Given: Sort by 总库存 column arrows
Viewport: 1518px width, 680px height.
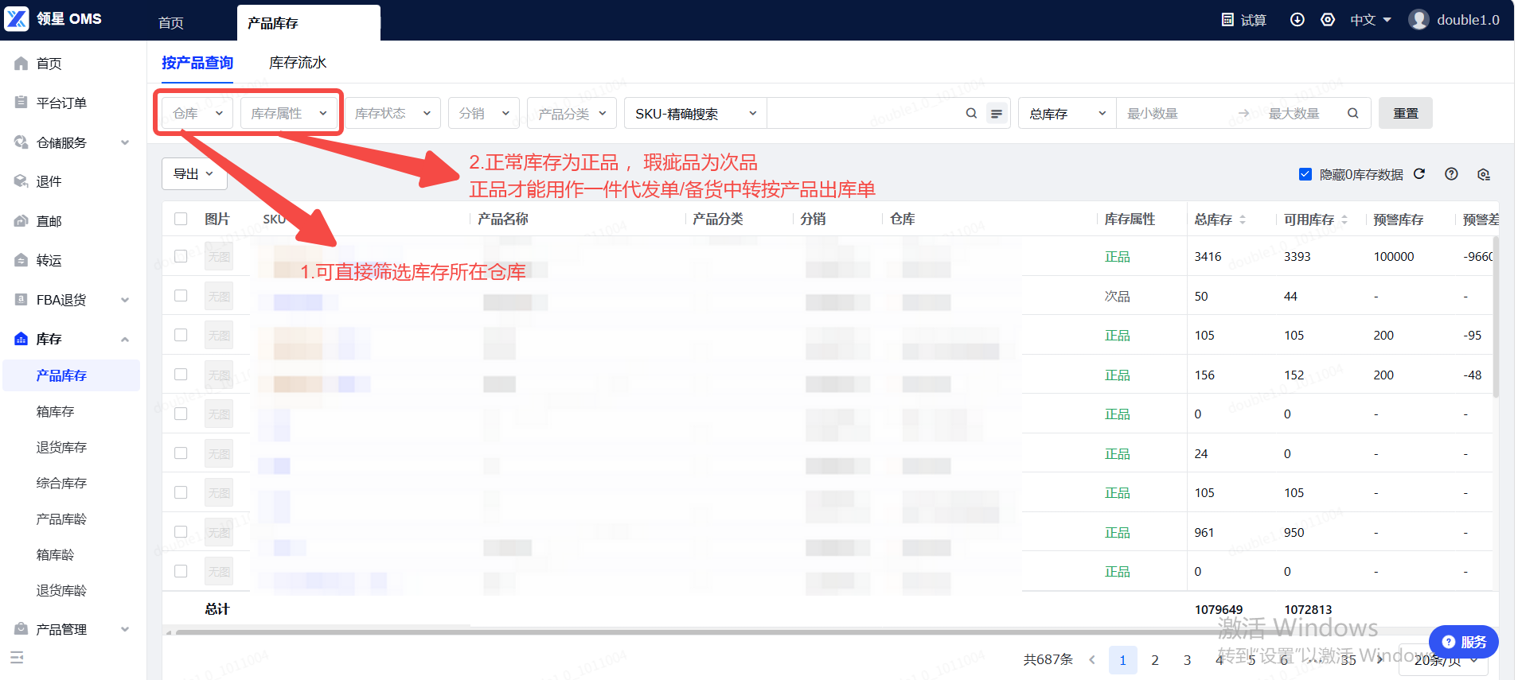Looking at the screenshot, I should [x=1243, y=220].
